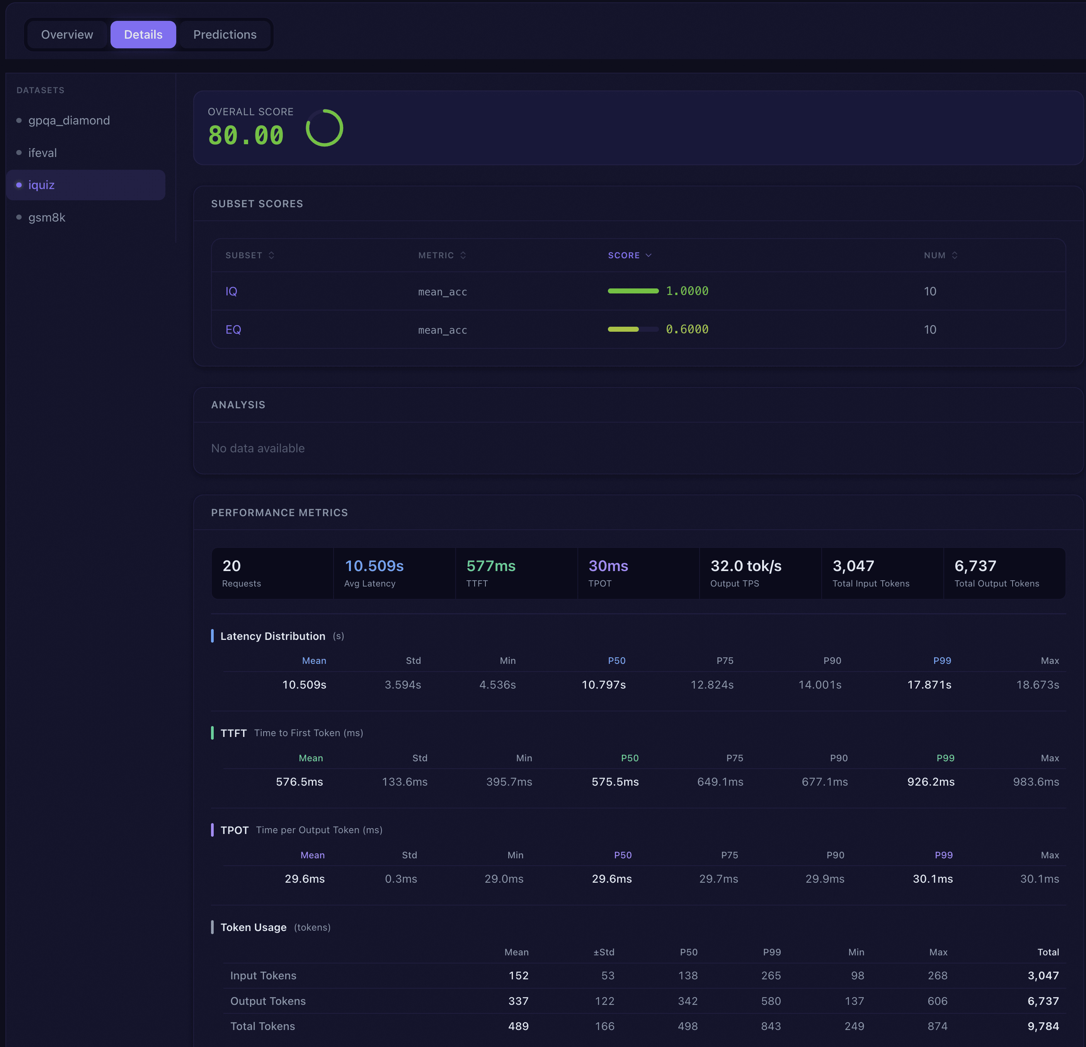Click TTFT Max value 983.6ms
This screenshot has height=1047, width=1086.
pos(1036,781)
